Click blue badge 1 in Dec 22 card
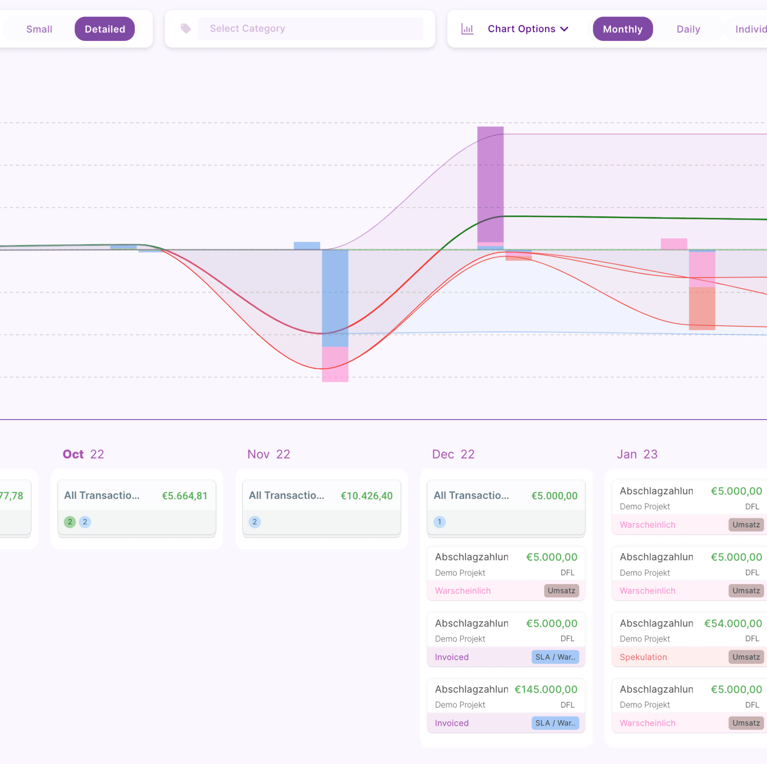The width and height of the screenshot is (767, 764). click(x=440, y=522)
